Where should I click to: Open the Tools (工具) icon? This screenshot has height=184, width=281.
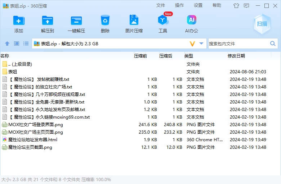(x=163, y=20)
